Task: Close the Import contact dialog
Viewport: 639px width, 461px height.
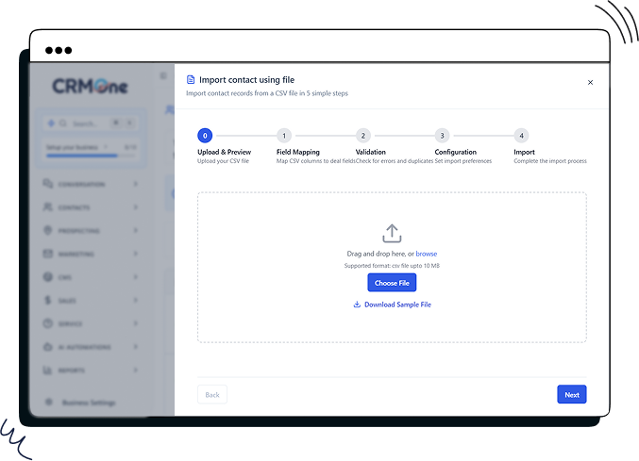Action: 591,82
